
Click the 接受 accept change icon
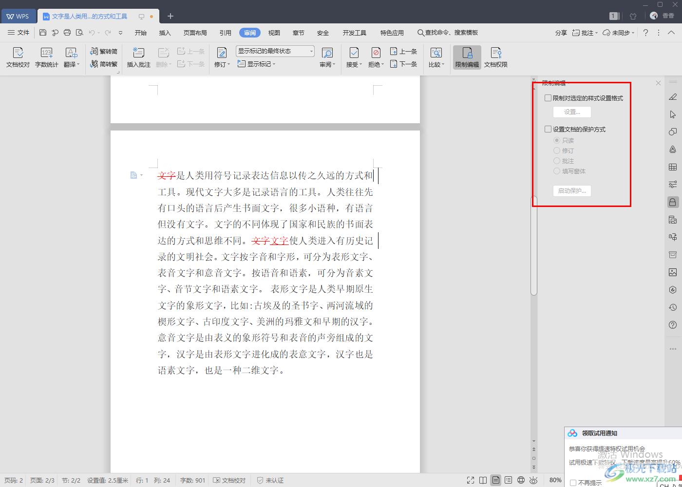pyautogui.click(x=354, y=53)
